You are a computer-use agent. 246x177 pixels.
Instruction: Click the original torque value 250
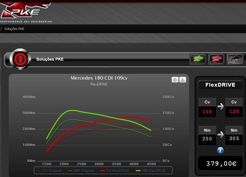[x=207, y=139]
